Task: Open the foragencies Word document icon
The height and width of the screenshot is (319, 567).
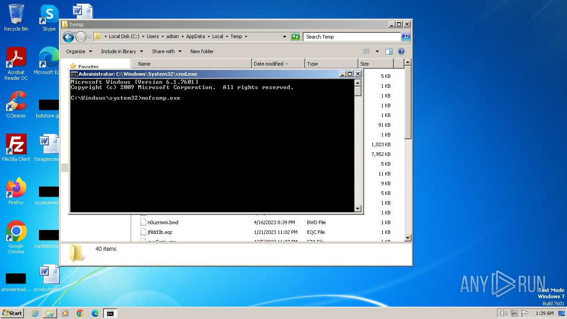Action: tap(48, 148)
